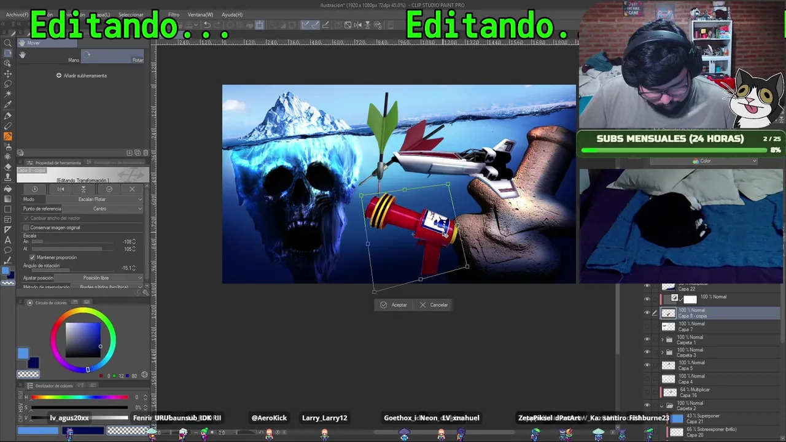Flip the transformation vertically

click(x=84, y=189)
